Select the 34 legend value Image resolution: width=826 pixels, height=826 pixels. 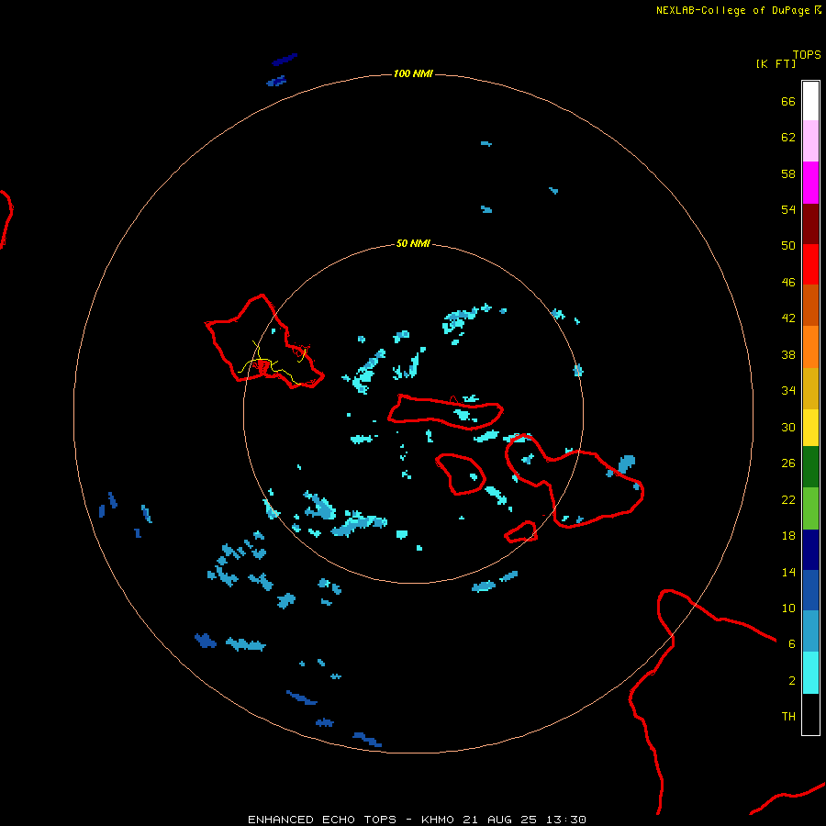[x=788, y=390]
